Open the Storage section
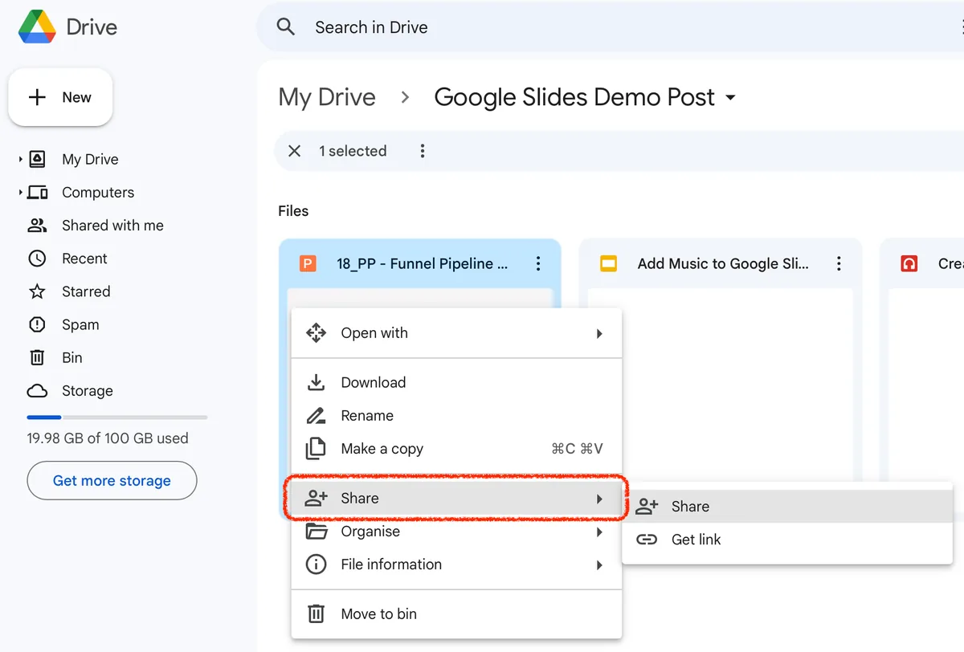 [x=87, y=391]
